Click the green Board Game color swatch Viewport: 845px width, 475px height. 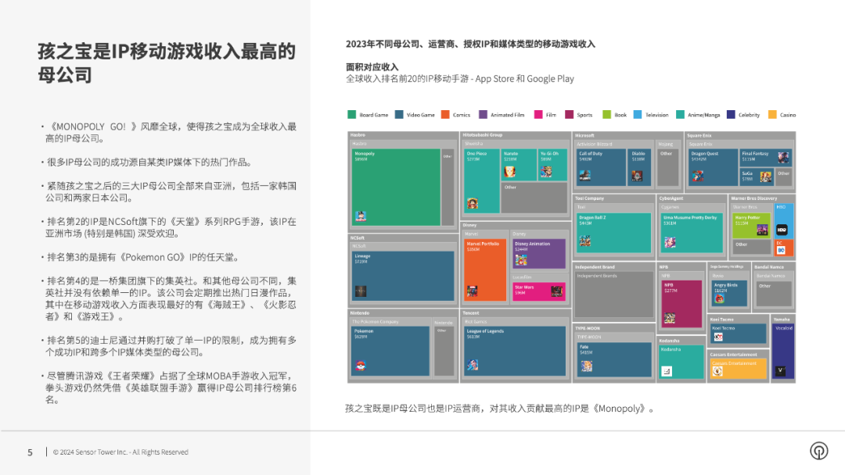pos(351,114)
